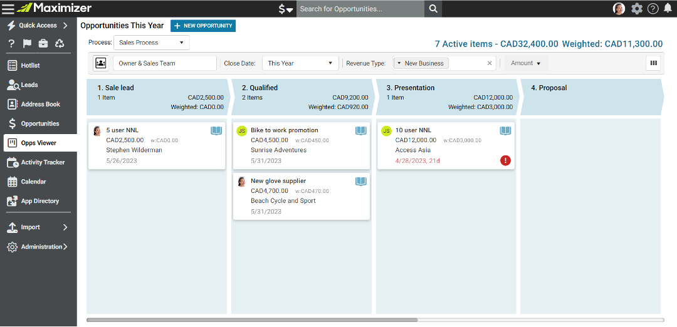Click the flag quick-access icon
This screenshot has width=677, height=327.
(x=27, y=44)
